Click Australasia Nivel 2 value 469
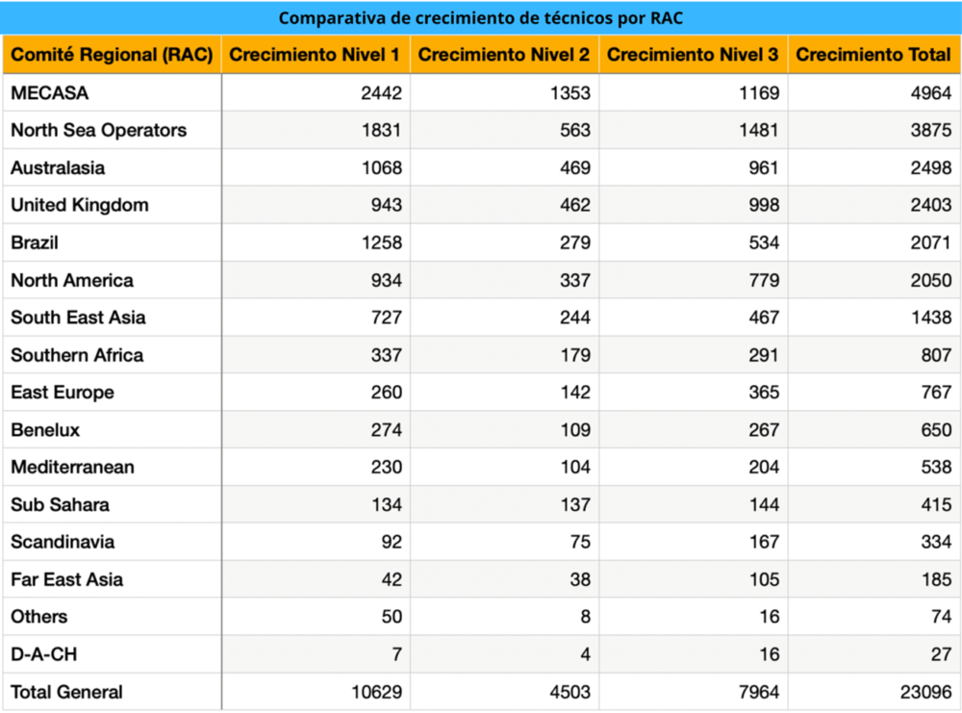This screenshot has width=962, height=713. coord(575,167)
